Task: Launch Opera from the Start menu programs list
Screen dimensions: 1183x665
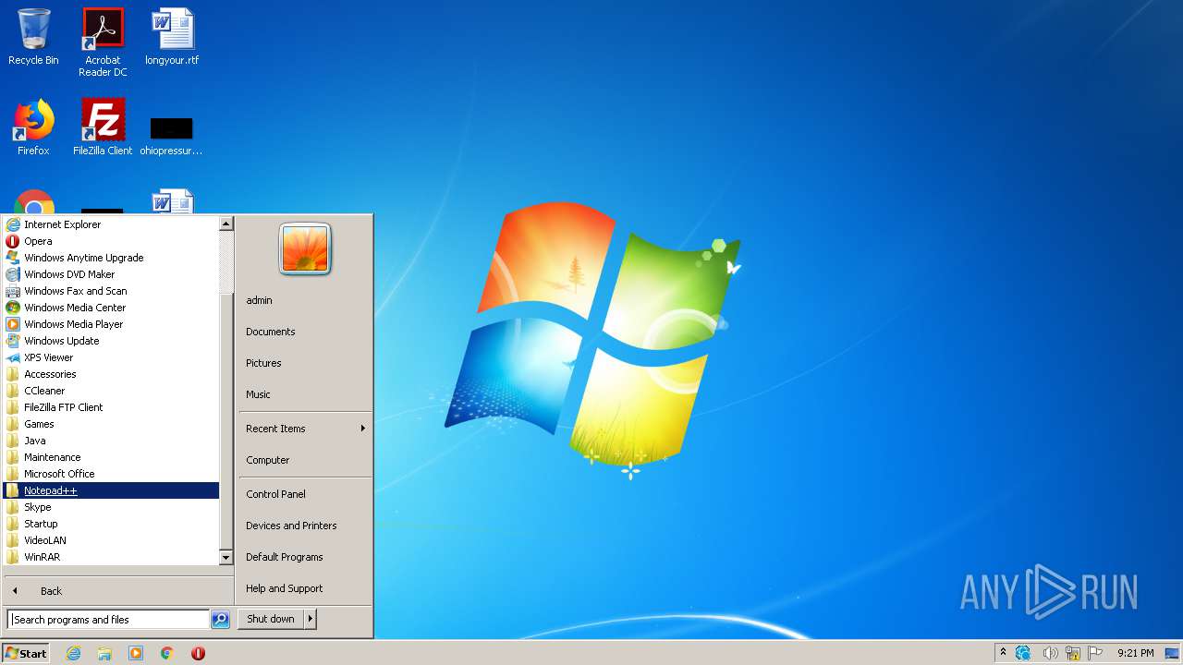Action: pyautogui.click(x=111, y=241)
